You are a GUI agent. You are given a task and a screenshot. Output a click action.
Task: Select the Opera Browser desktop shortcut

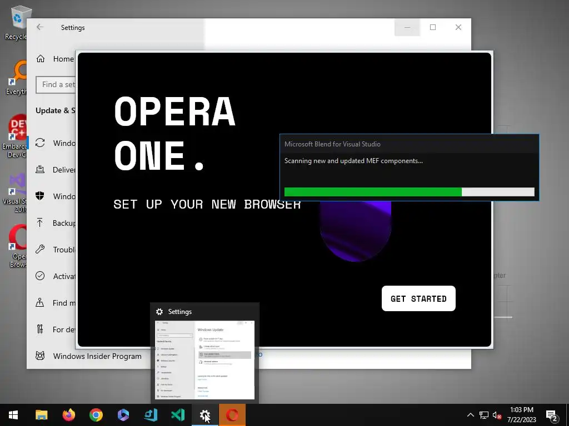click(17, 246)
